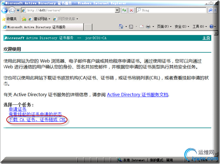
Task: Expand the print options dropdown arrow
Action: 153,27
